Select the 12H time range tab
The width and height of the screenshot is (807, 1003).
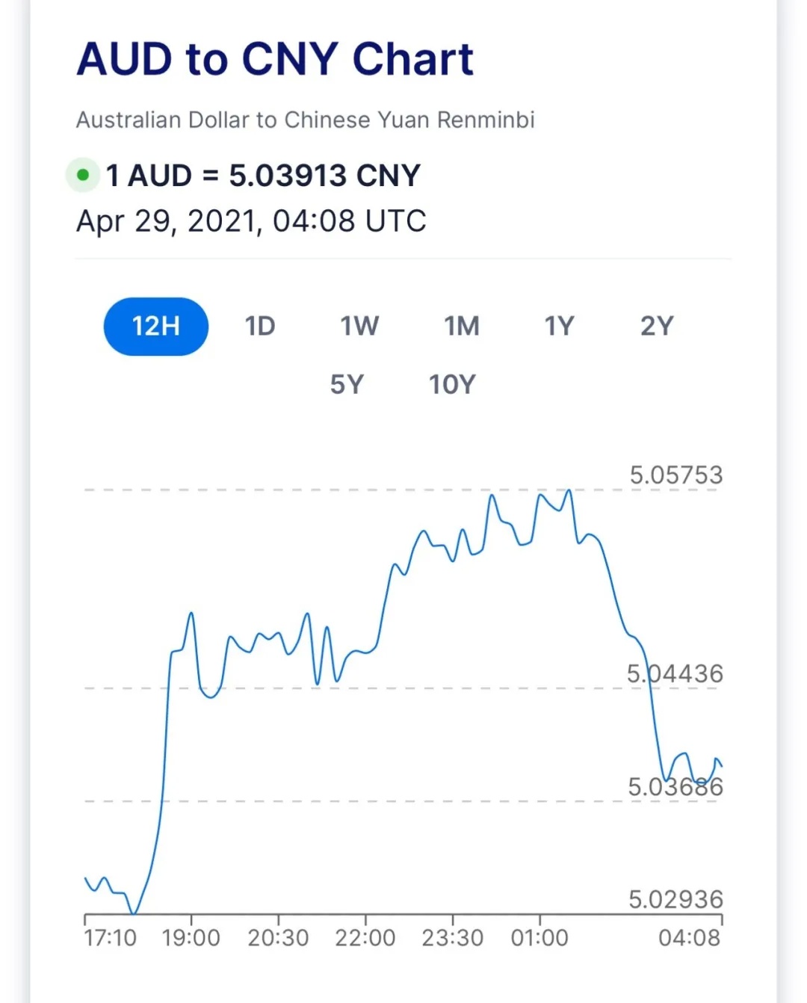click(155, 326)
